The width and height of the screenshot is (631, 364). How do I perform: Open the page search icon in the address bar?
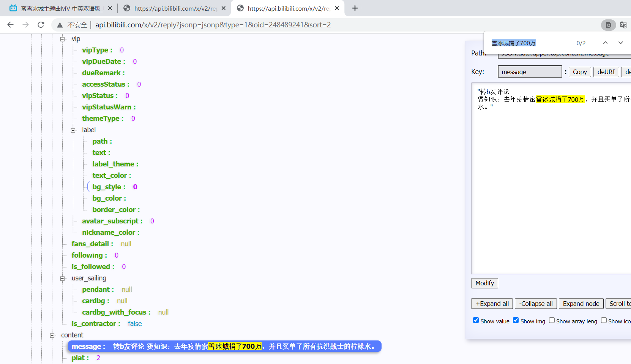[x=609, y=25]
